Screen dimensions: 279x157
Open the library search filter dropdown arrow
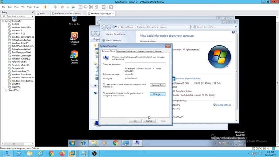click(x=32, y=16)
